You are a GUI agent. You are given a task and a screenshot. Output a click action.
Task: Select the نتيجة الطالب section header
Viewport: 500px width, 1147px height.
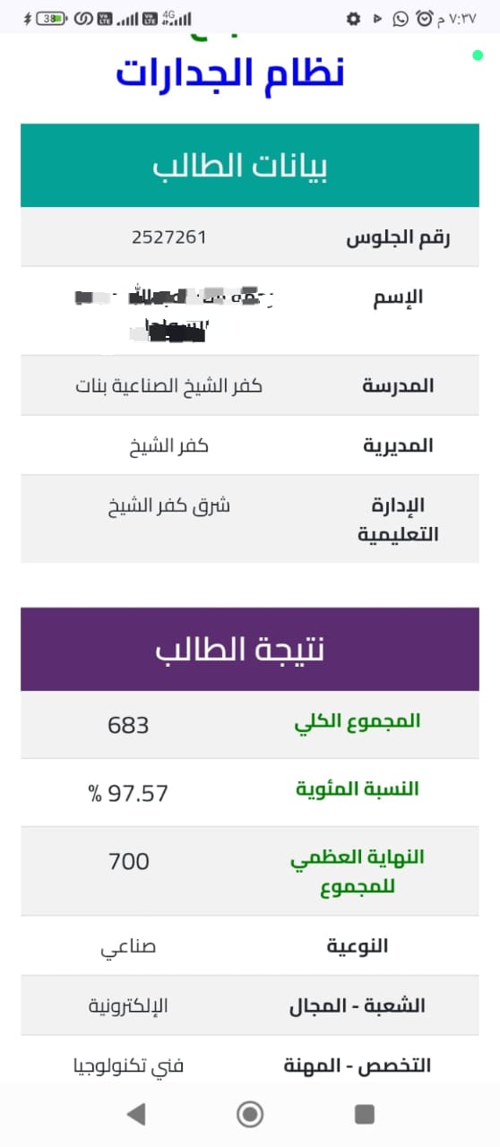[250, 649]
